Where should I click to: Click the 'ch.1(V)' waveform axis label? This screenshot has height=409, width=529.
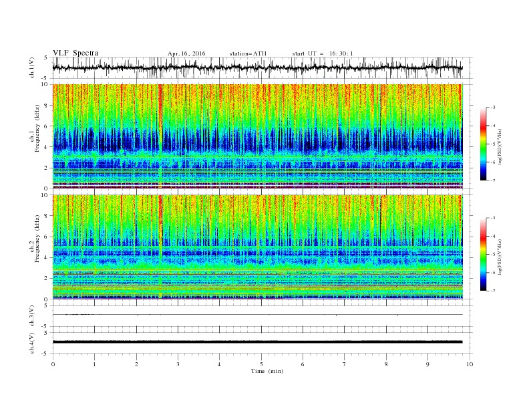tap(32, 67)
